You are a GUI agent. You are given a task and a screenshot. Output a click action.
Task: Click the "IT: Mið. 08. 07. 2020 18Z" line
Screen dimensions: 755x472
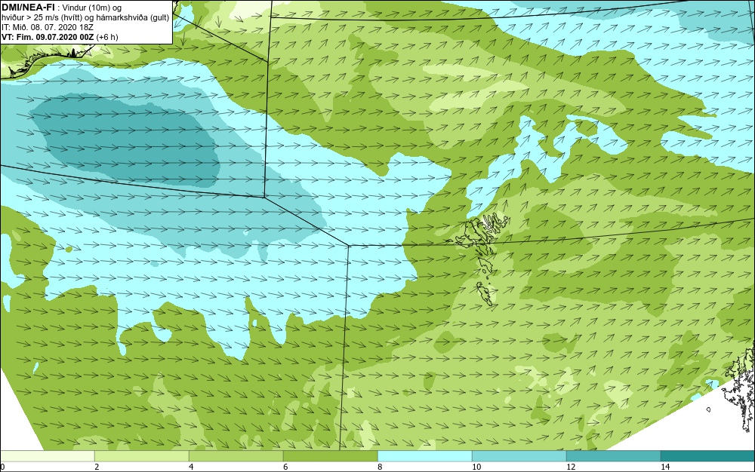point(47,27)
